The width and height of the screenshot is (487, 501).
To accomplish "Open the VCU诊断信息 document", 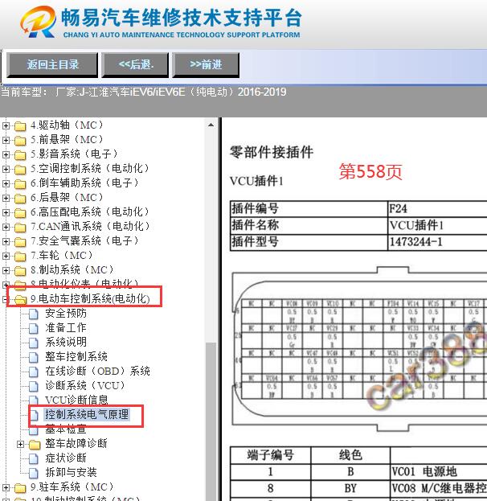I will click(76, 400).
